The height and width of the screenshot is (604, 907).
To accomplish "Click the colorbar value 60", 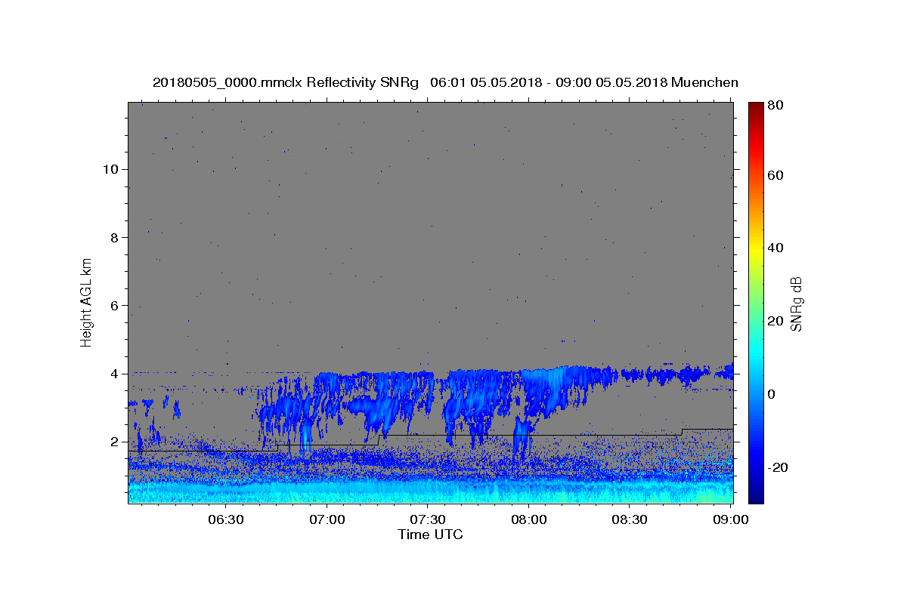I will (777, 175).
